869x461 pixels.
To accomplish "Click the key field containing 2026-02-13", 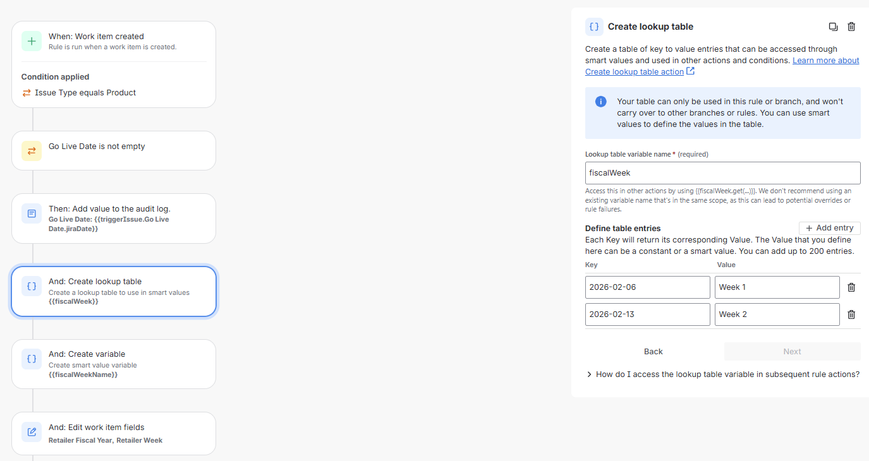I will click(647, 314).
